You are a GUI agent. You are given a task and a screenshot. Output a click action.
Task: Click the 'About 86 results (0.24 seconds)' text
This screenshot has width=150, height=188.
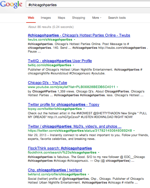51,27
